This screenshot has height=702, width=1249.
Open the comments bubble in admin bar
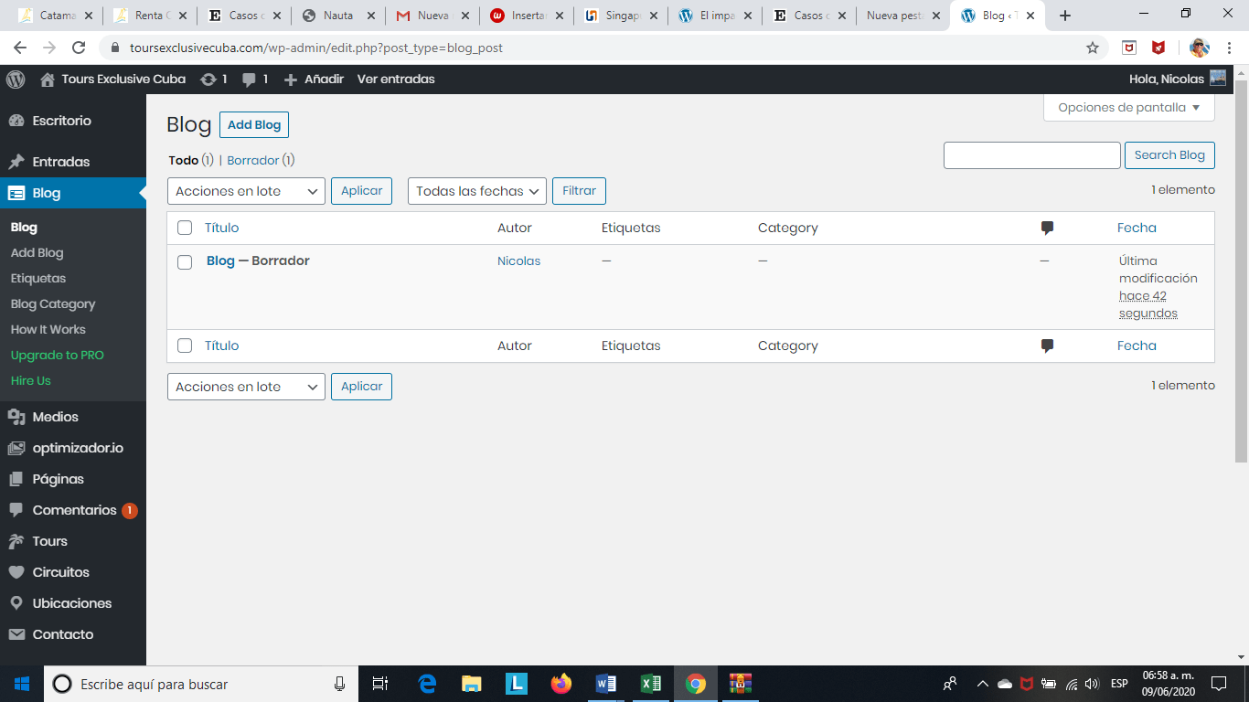249,80
